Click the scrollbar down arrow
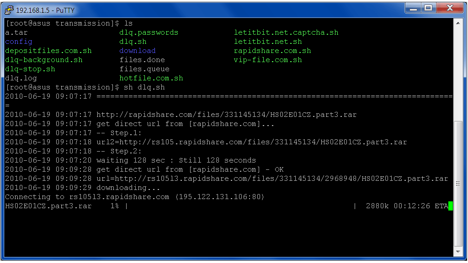This screenshot has width=468, height=263. (458, 252)
